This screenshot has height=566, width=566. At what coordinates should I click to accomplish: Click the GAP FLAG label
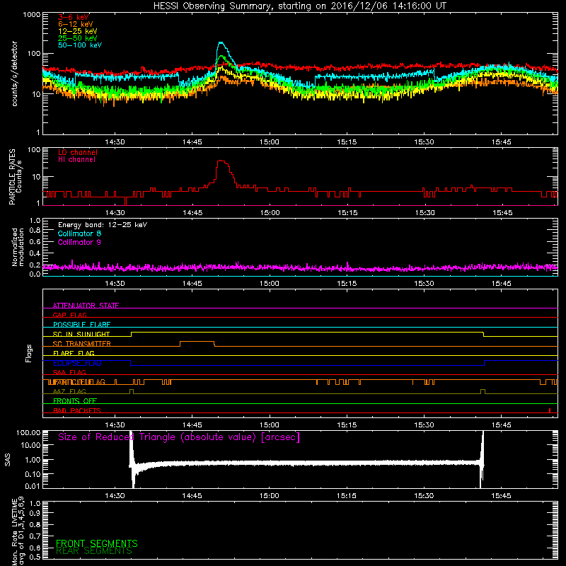pos(69,315)
